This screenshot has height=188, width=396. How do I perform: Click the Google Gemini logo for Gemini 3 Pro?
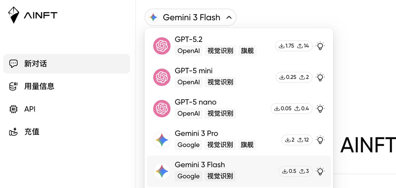coord(162,140)
